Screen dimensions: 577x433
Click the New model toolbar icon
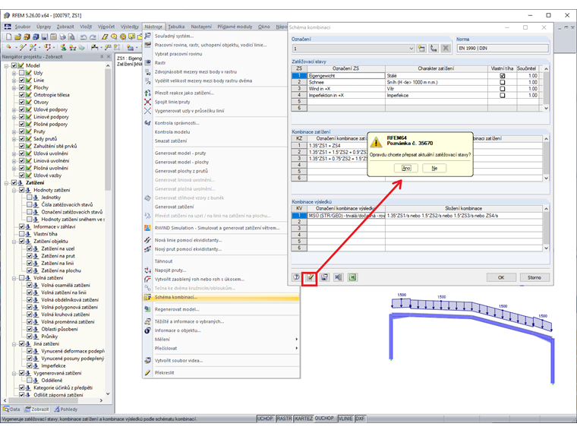click(9, 36)
